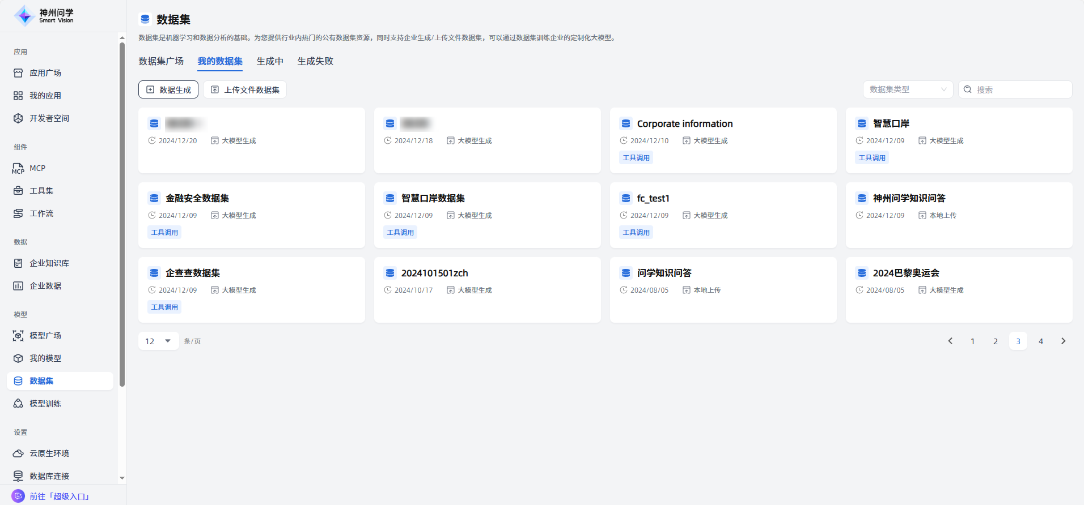Open 模型训练 icon in sidebar
The width and height of the screenshot is (1084, 505).
pyautogui.click(x=18, y=404)
